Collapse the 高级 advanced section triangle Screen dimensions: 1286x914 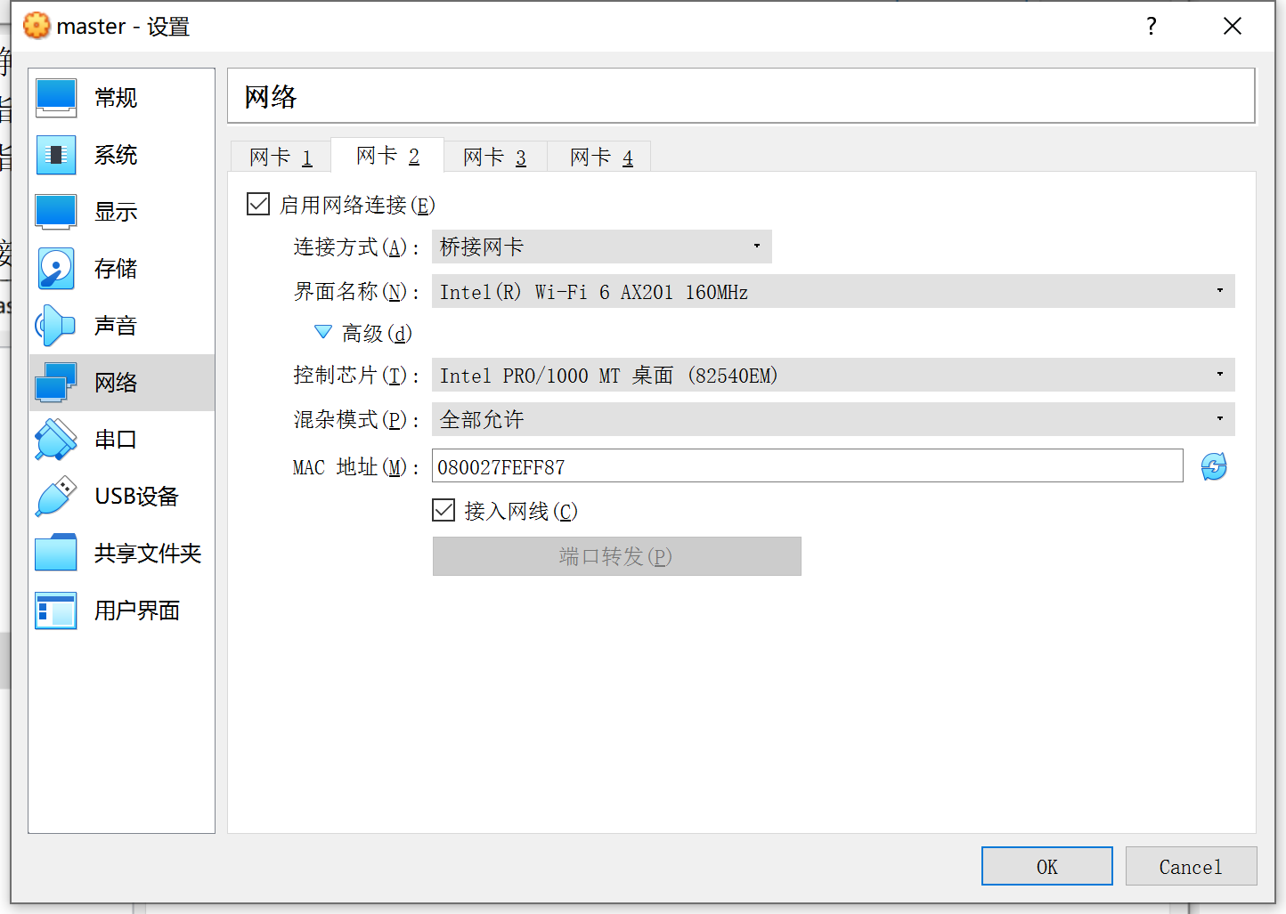tap(323, 332)
